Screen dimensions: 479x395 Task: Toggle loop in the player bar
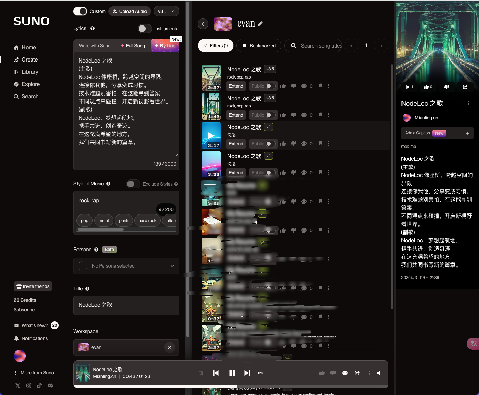[260, 373]
